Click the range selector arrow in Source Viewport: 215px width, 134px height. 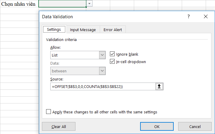tap(159, 86)
